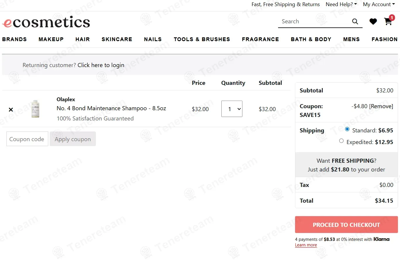Focus the Search input field
The image size is (400, 261).
tap(315, 21)
